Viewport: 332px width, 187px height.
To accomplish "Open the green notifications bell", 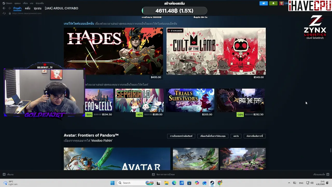I will click(x=273, y=3).
